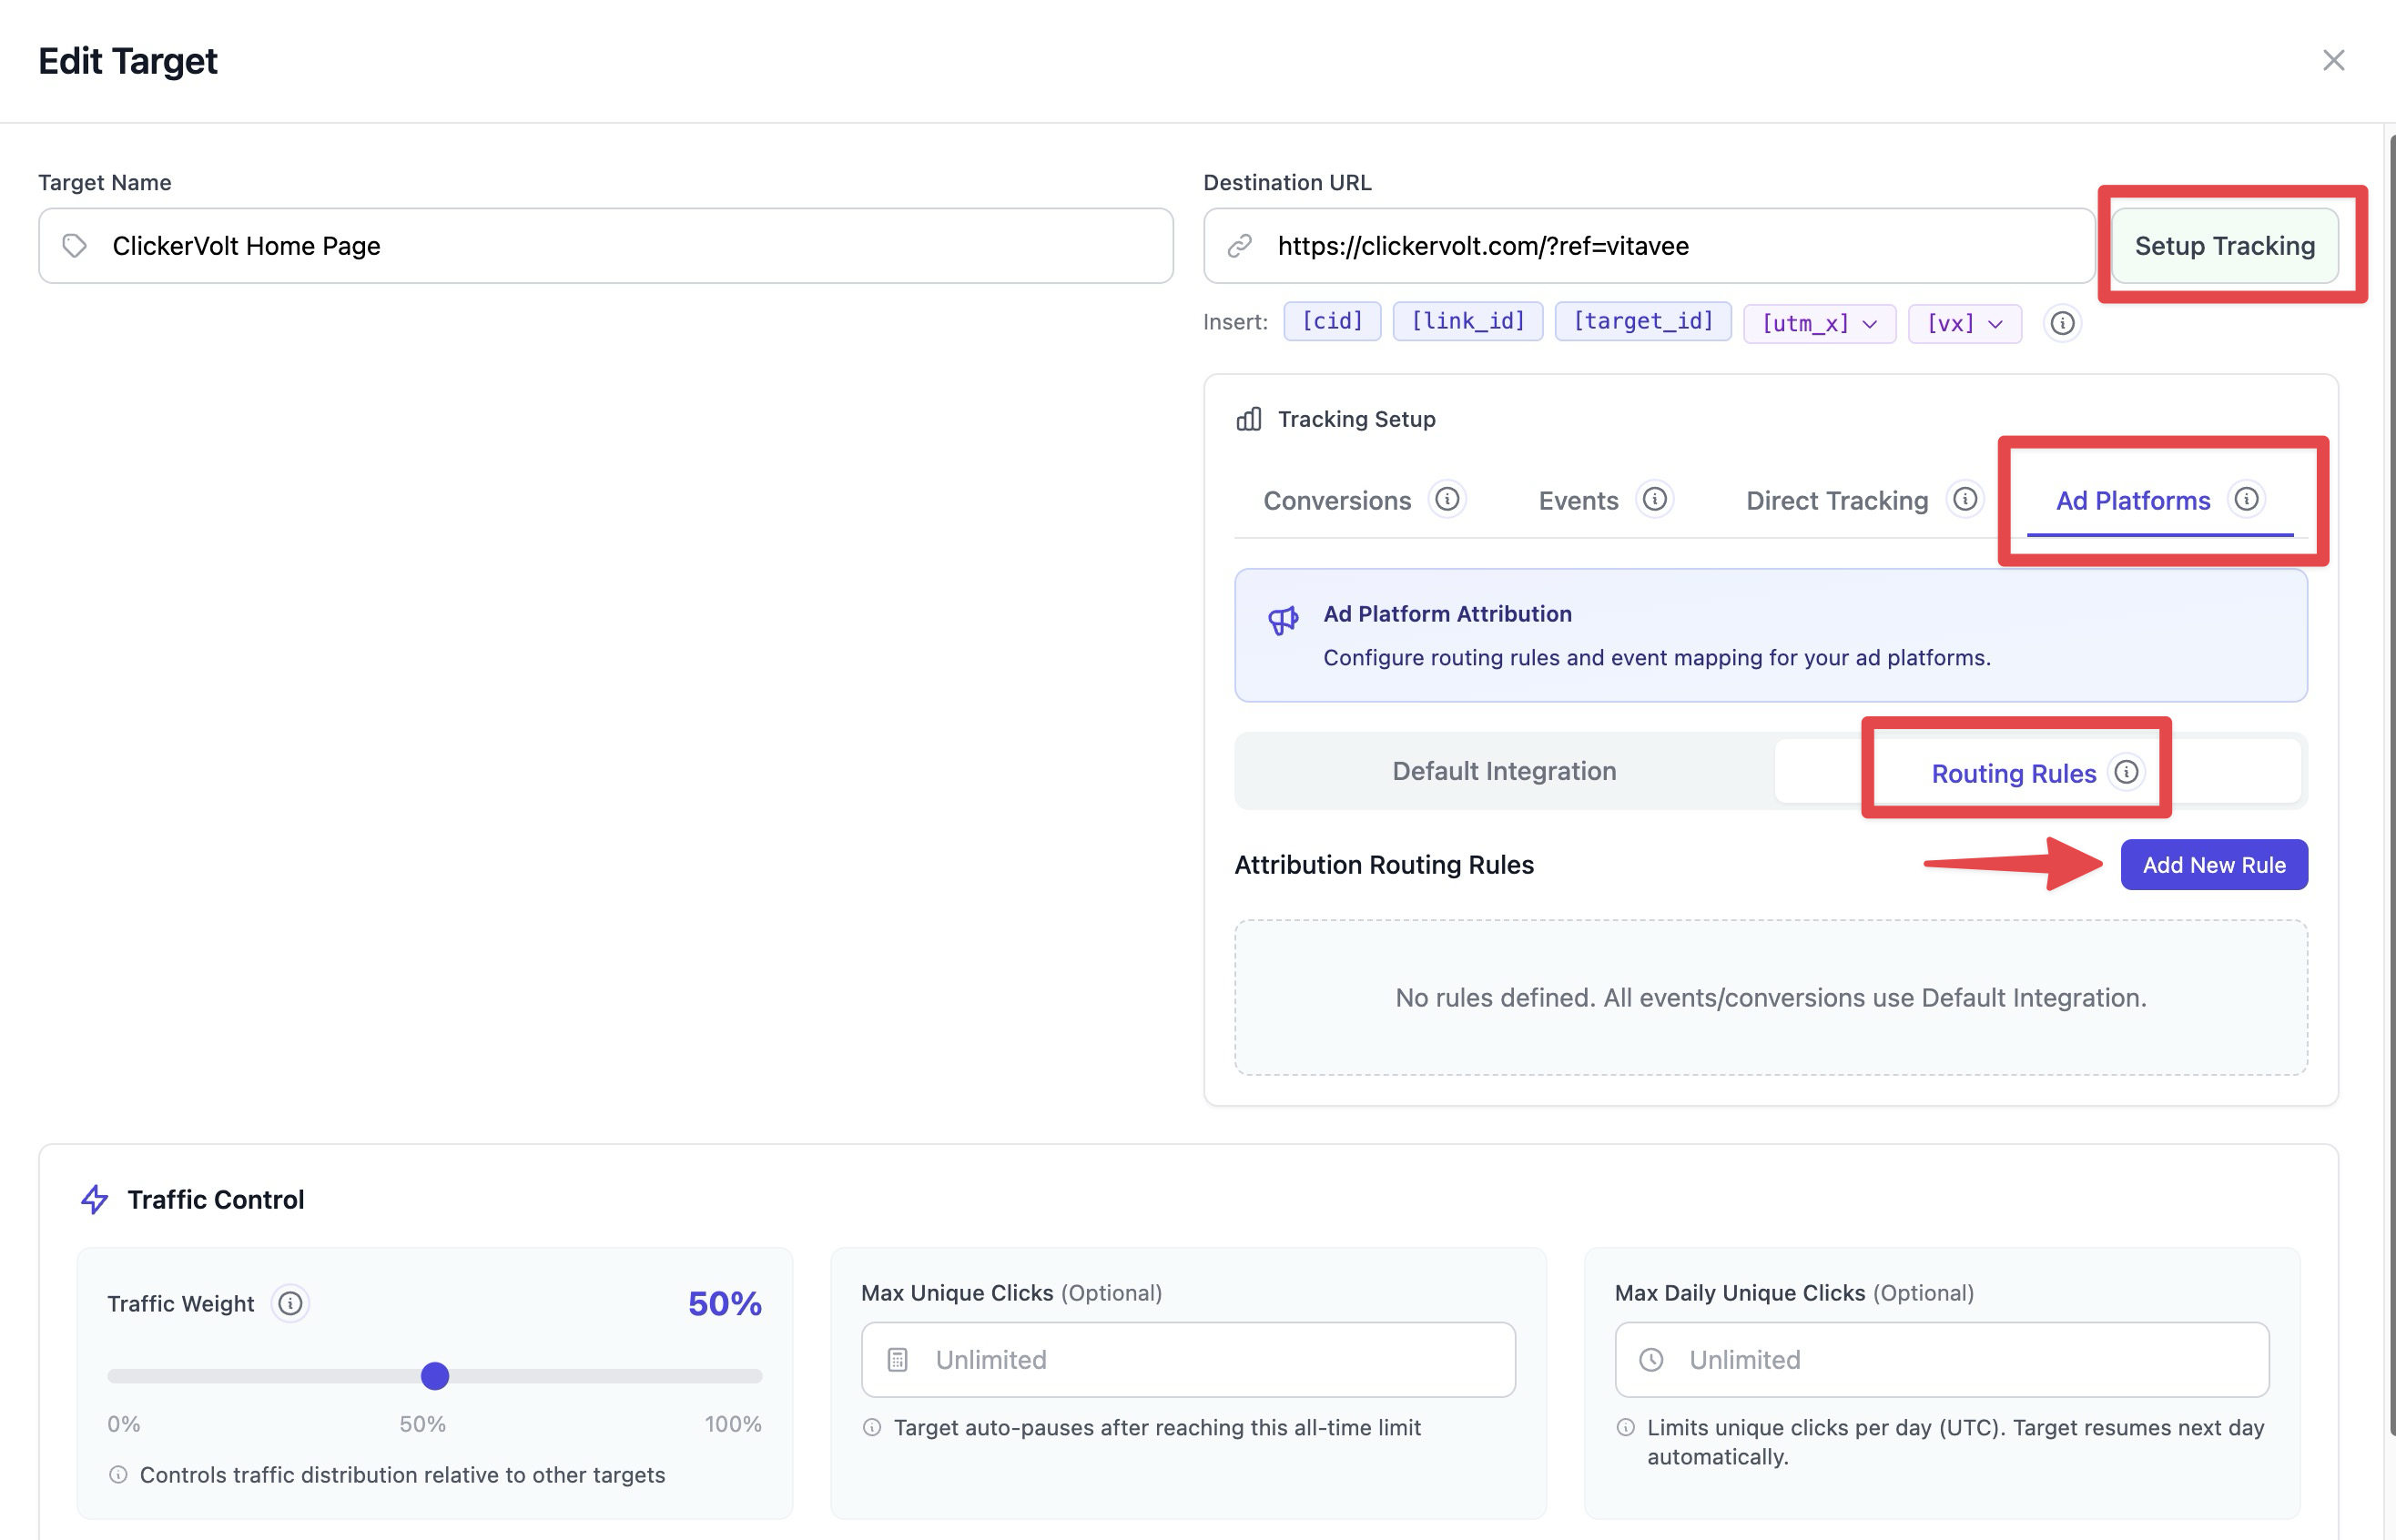Click Add New Rule button
The width and height of the screenshot is (2396, 1540).
(2214, 865)
